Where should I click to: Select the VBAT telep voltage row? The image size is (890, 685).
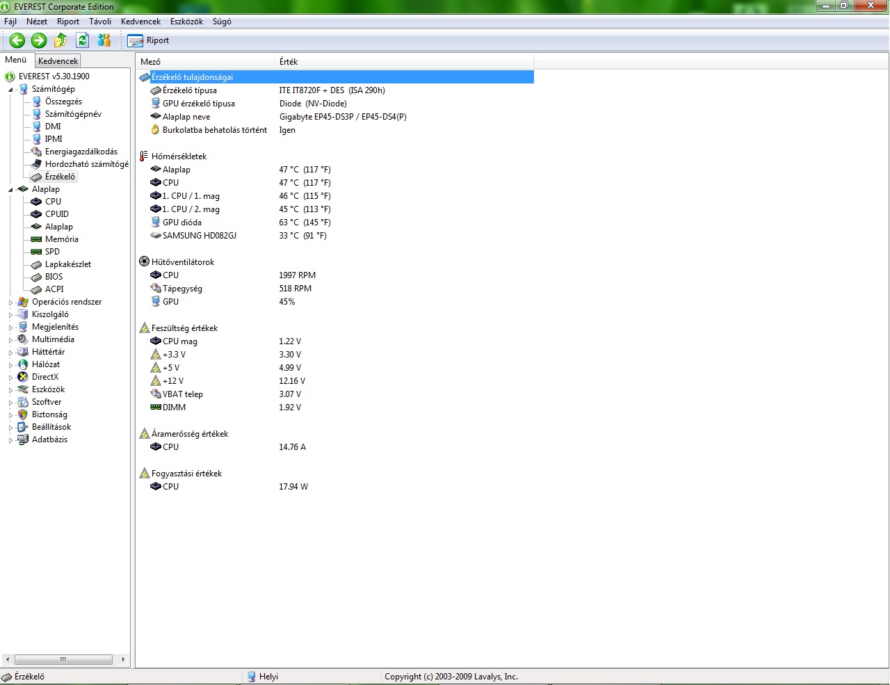point(336,394)
